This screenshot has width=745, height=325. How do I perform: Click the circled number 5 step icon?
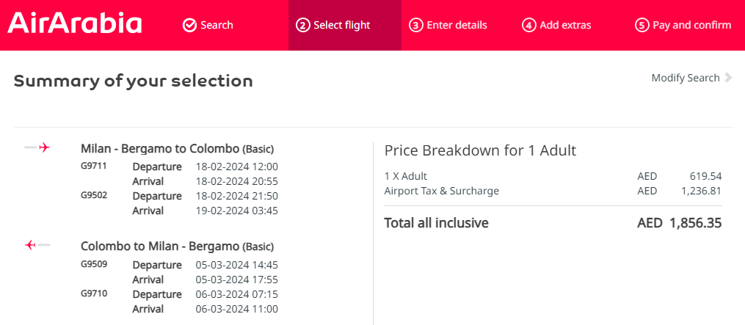click(642, 25)
